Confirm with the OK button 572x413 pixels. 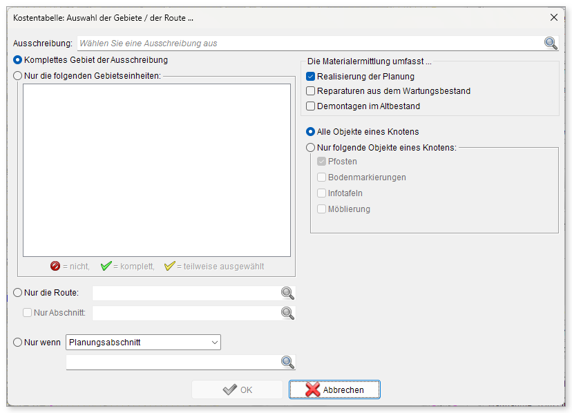coord(238,390)
